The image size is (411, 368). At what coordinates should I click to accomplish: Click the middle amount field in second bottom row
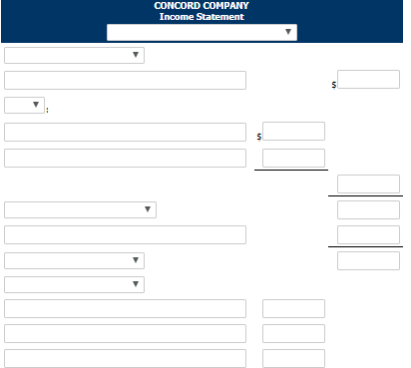pyautogui.click(x=293, y=333)
